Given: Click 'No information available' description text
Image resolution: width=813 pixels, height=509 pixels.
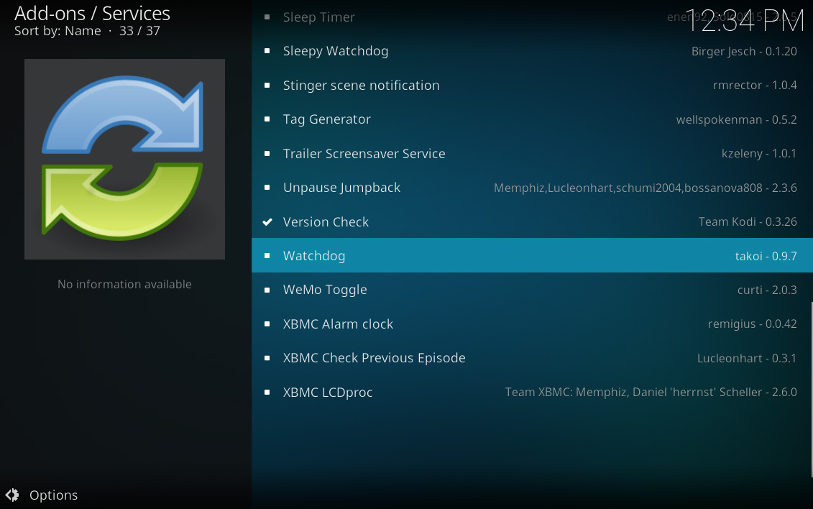Looking at the screenshot, I should click(x=124, y=284).
